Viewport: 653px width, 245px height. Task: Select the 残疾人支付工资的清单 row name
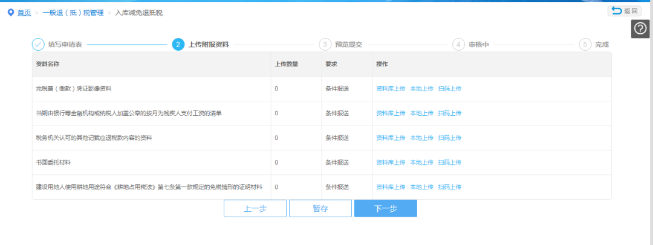click(129, 113)
